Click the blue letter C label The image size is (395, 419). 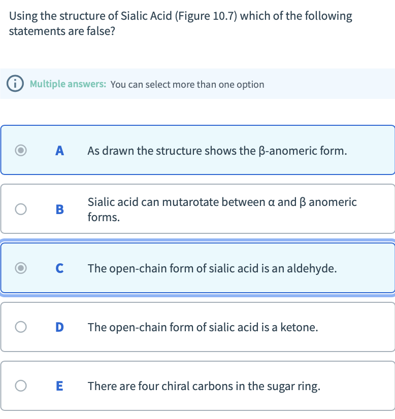pyautogui.click(x=60, y=268)
